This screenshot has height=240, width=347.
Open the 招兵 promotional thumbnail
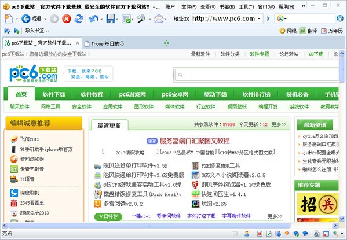point(318,204)
